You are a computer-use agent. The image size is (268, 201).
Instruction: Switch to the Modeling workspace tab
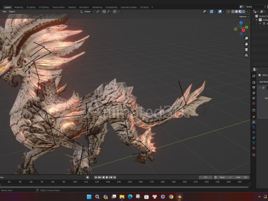(18, 7)
